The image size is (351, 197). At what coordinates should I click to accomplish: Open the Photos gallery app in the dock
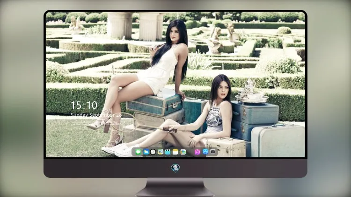pyautogui.click(x=183, y=152)
